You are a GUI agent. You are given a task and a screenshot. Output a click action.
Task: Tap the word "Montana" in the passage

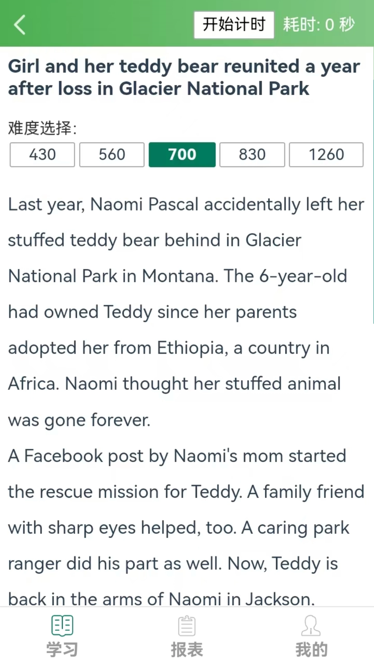[180, 276]
